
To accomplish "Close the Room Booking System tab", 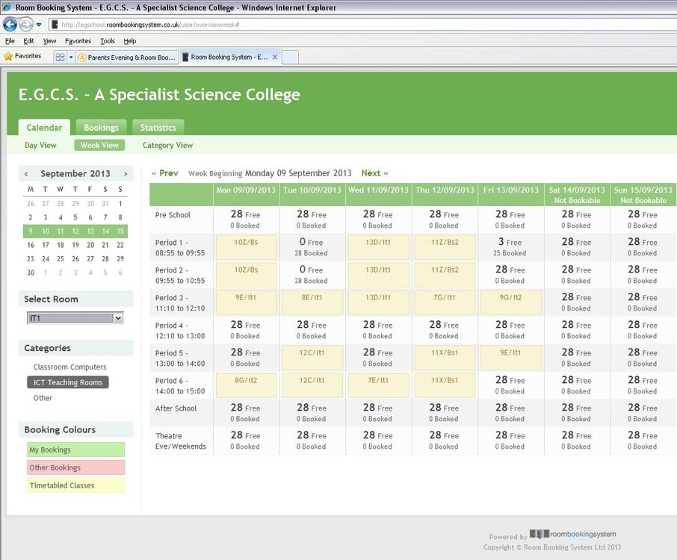I will point(274,57).
